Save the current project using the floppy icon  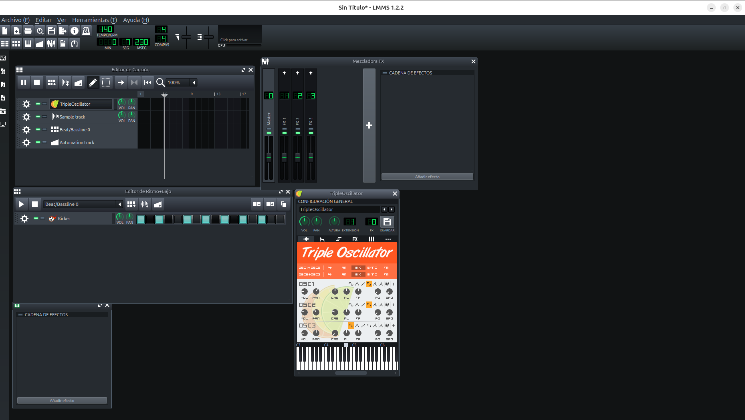(51, 31)
